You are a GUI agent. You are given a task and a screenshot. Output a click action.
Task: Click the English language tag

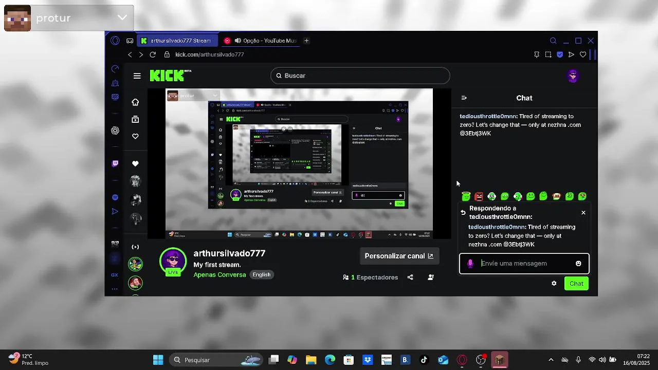[261, 275]
